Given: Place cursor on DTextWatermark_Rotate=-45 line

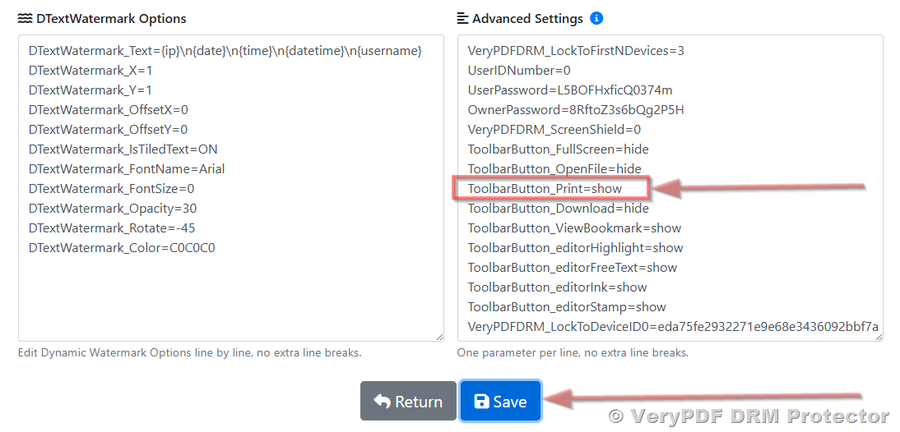Looking at the screenshot, I should [112, 228].
